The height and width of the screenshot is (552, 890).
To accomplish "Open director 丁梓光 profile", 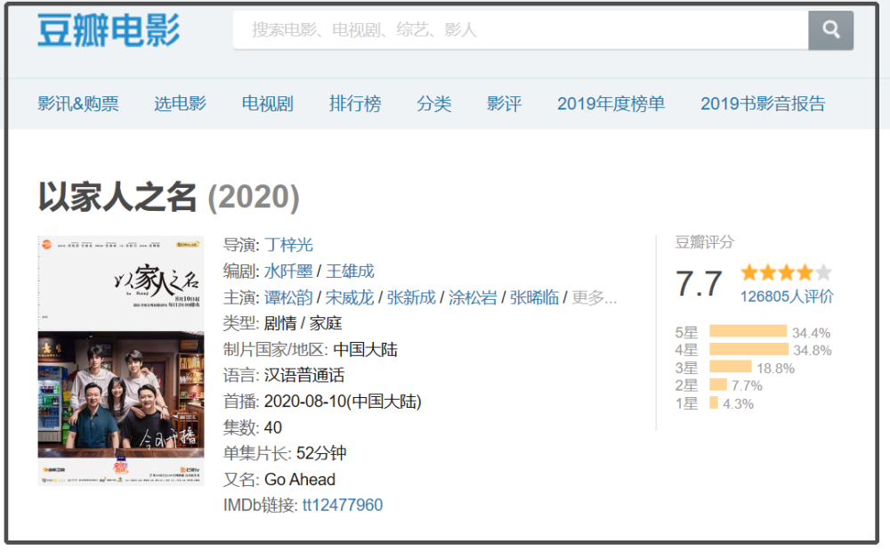I will pyautogui.click(x=288, y=245).
